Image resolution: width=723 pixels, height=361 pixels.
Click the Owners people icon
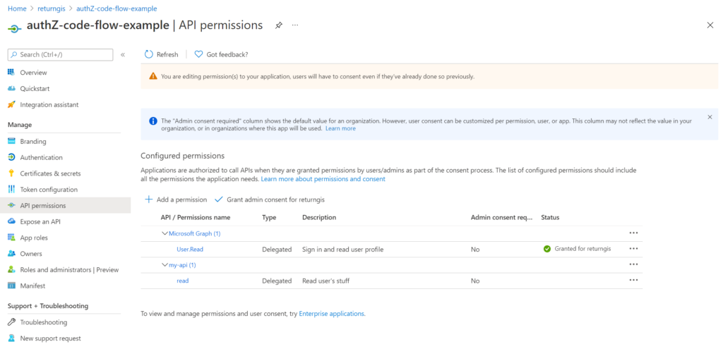click(11, 254)
